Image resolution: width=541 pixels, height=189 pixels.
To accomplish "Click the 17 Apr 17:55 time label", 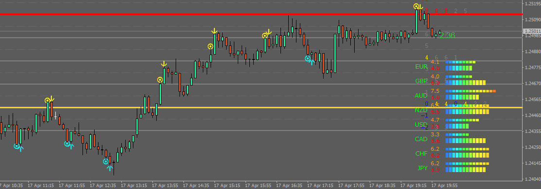I will click(x=351, y=185).
